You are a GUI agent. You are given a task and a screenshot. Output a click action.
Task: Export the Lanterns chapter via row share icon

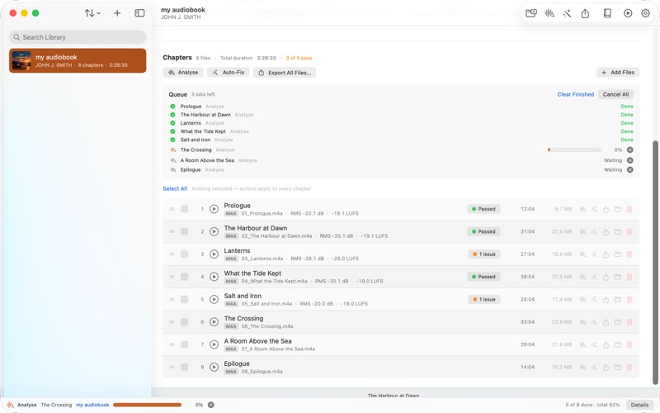point(606,254)
